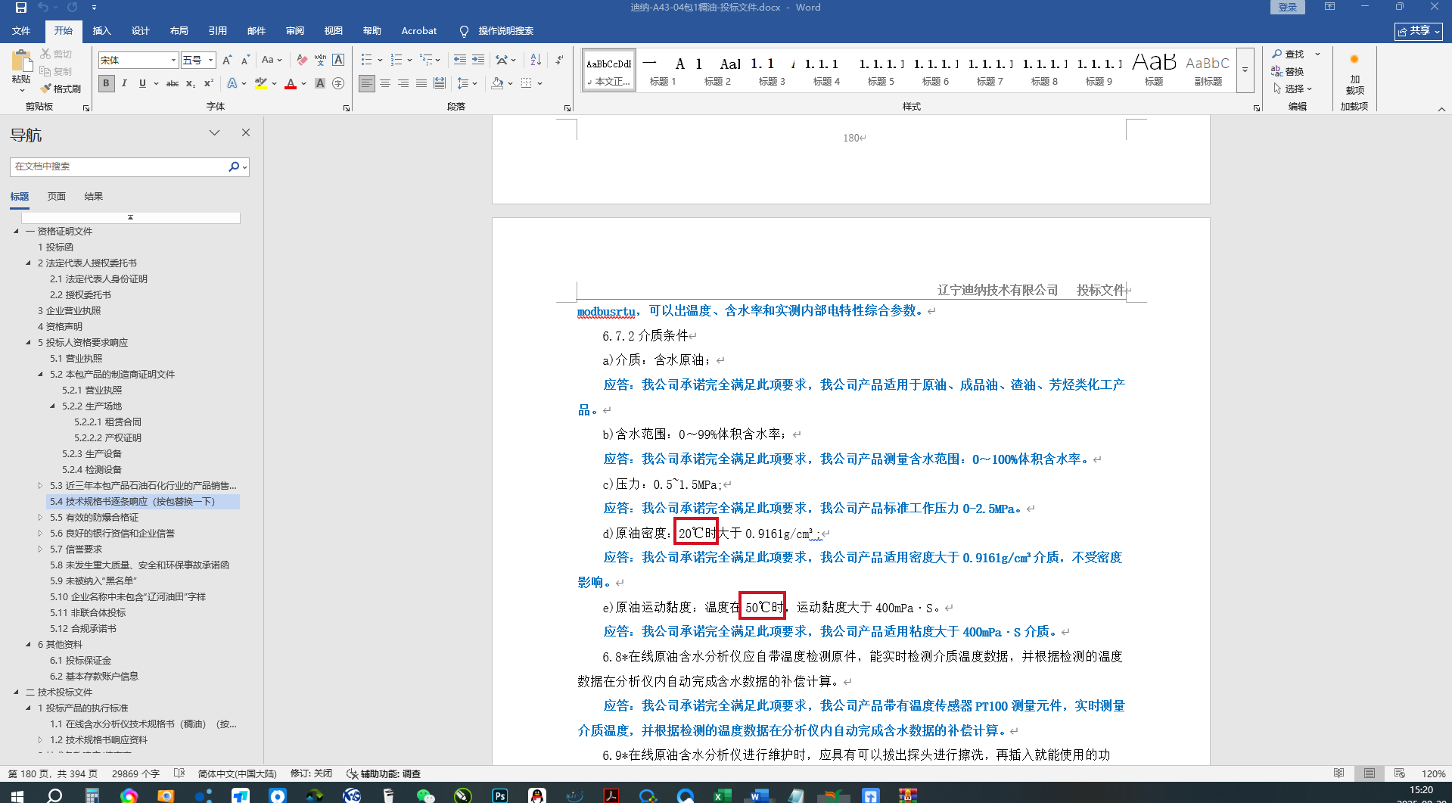Open the font size combo box 五号
The image size is (1452, 803).
(199, 60)
